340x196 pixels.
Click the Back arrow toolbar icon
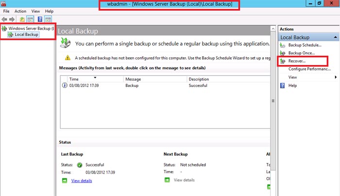pyautogui.click(x=4, y=19)
